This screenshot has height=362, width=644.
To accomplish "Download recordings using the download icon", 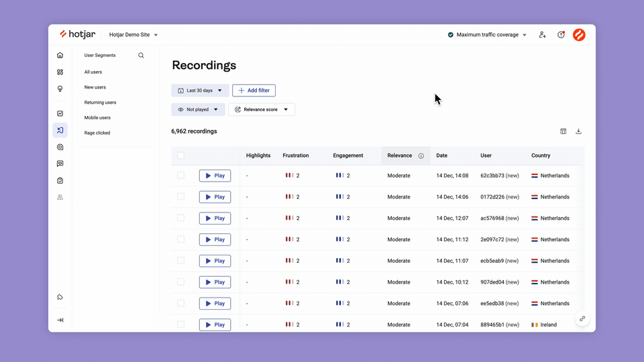I will pos(578,131).
